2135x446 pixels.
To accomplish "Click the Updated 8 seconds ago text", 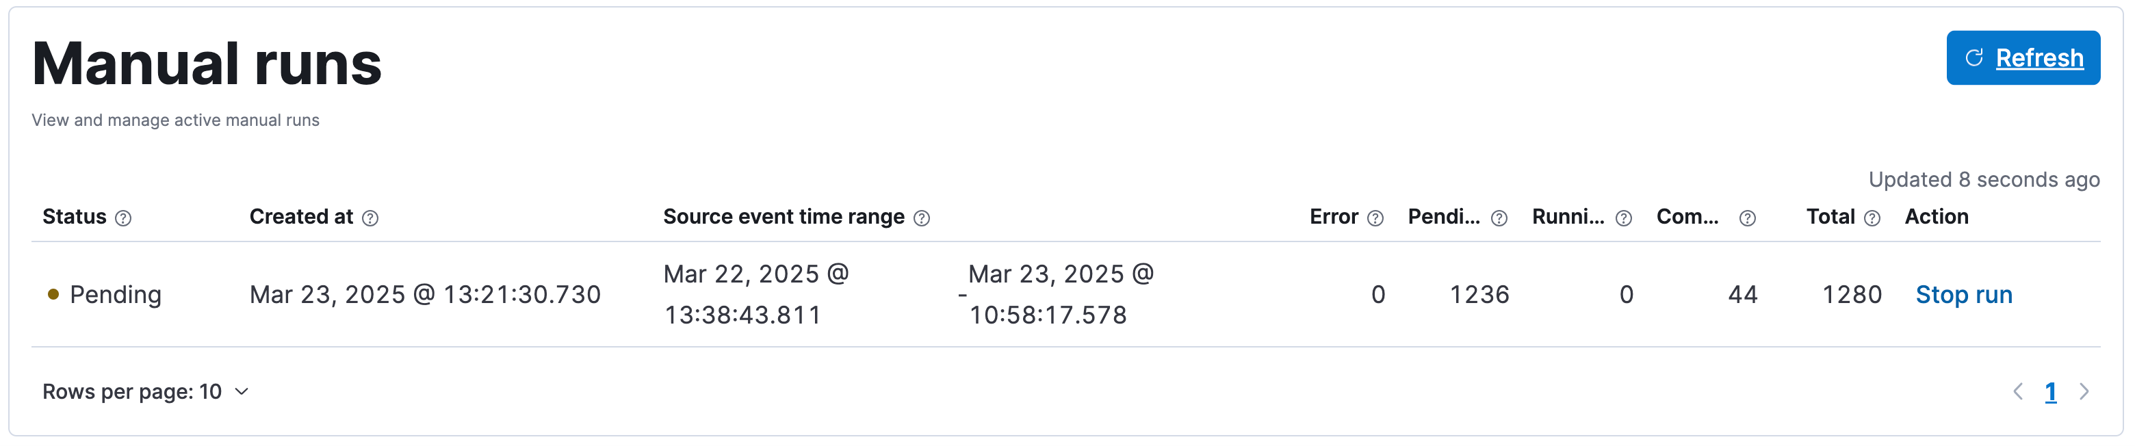I will click(1983, 180).
